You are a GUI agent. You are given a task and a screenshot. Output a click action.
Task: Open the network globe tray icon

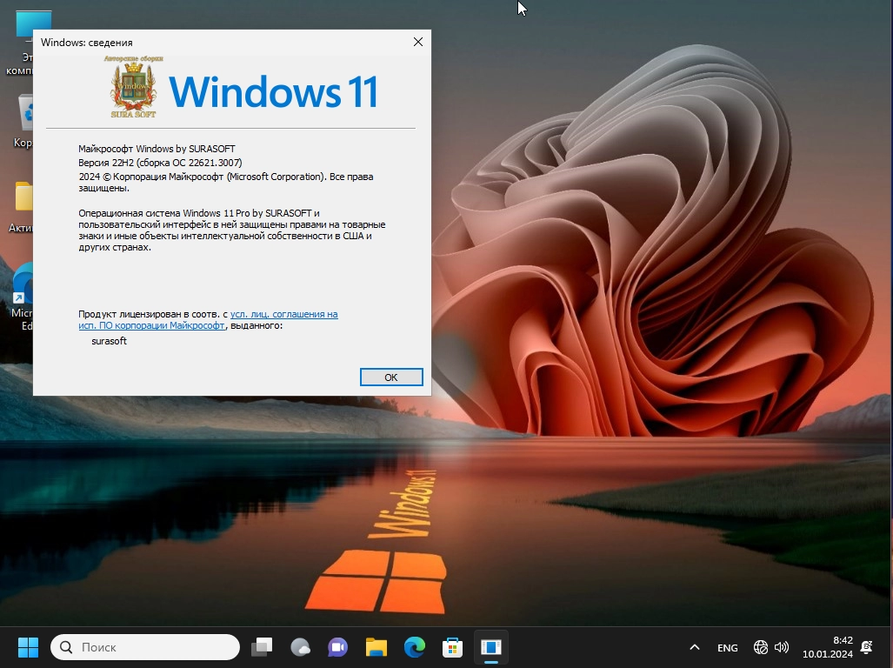(x=761, y=647)
